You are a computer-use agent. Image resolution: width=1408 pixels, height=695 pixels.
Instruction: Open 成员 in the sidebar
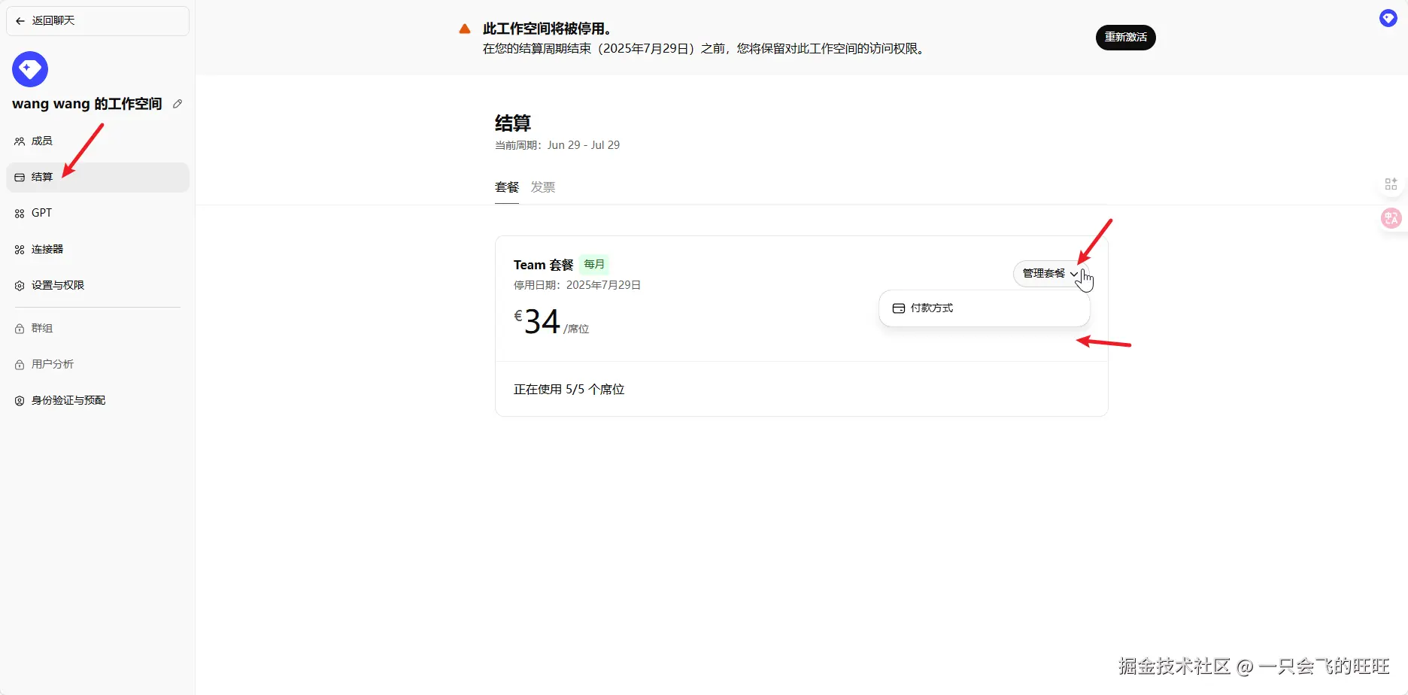coord(98,141)
